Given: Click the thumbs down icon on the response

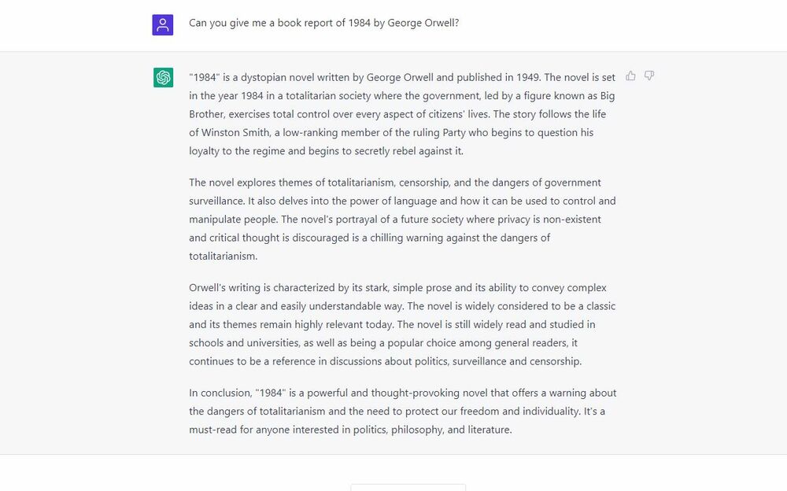Looking at the screenshot, I should 649,76.
